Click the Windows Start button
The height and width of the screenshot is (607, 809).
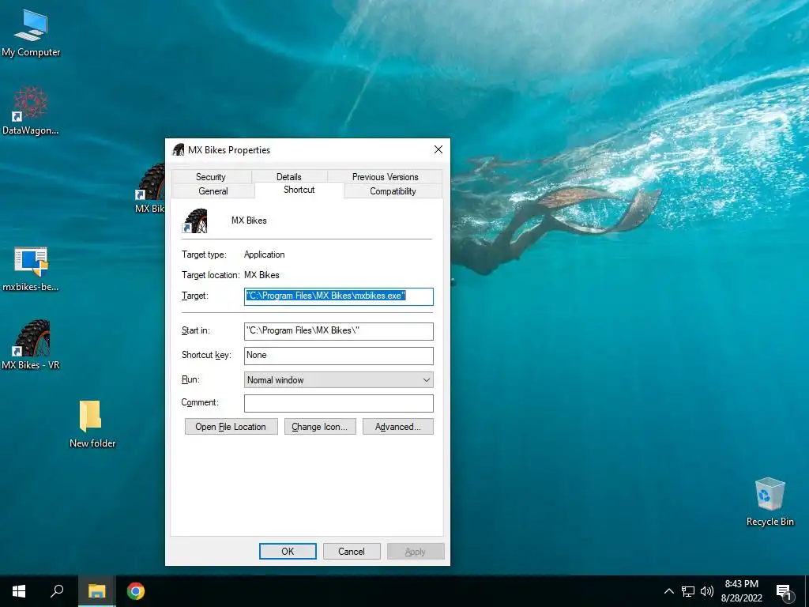pyautogui.click(x=19, y=591)
